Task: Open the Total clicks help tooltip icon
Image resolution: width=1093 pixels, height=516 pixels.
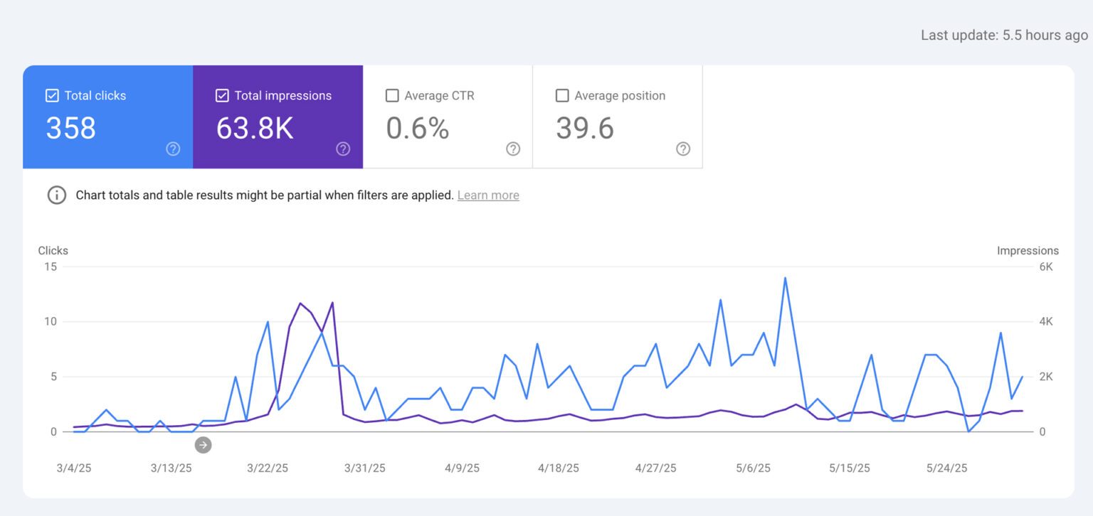Action: tap(172, 149)
